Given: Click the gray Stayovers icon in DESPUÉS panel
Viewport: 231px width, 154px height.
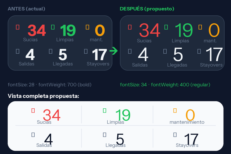Looking at the screenshot, I should click(x=199, y=51).
